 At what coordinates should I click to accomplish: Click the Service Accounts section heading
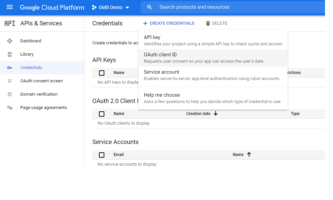[115, 142]
